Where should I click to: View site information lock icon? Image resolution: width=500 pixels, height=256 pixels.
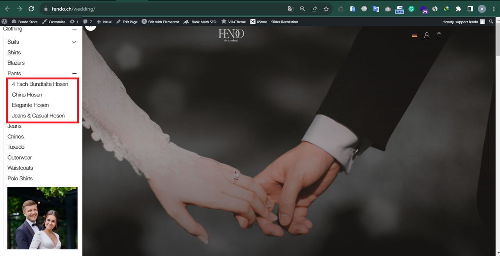46,9
